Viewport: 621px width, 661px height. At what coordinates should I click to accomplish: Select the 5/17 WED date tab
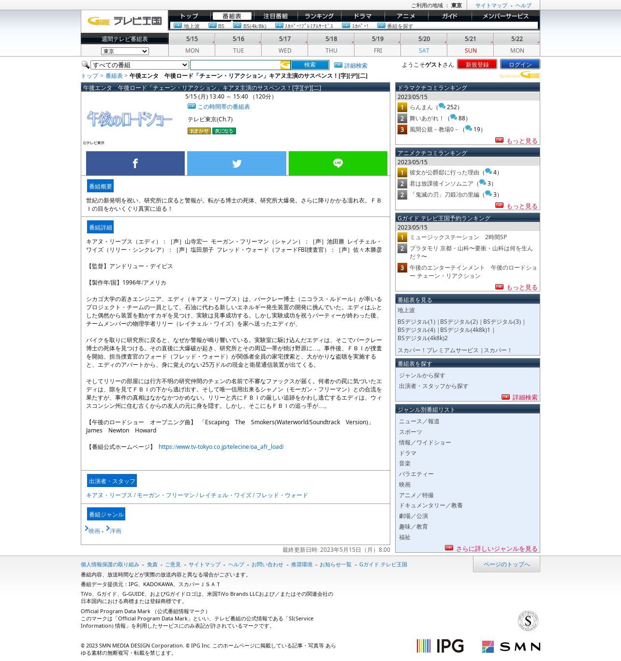(285, 44)
